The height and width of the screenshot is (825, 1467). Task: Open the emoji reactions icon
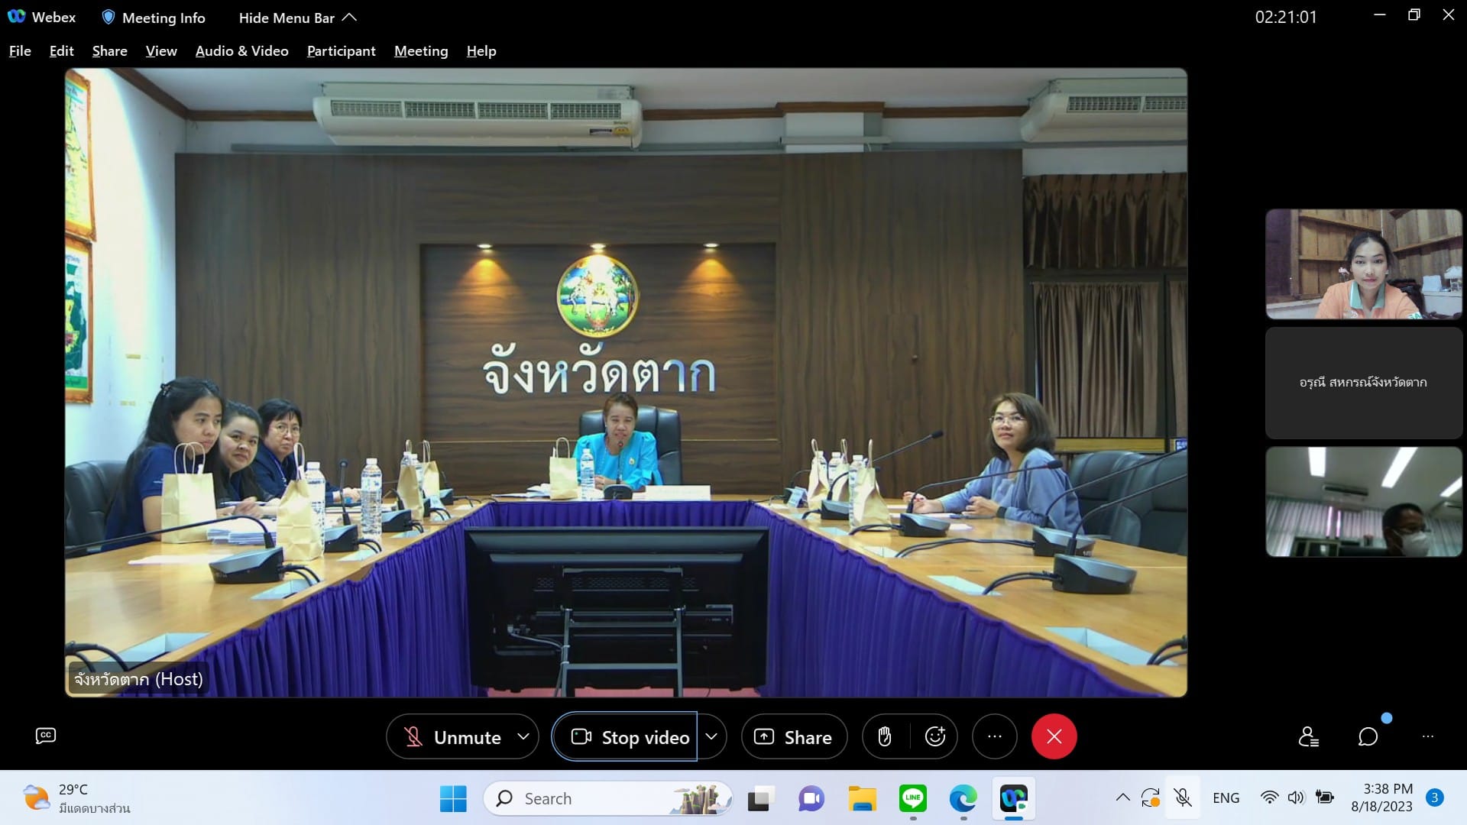934,736
